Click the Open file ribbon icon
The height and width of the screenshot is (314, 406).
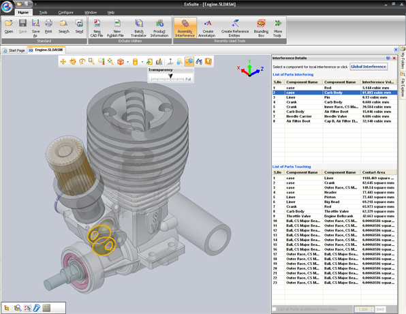[9, 27]
